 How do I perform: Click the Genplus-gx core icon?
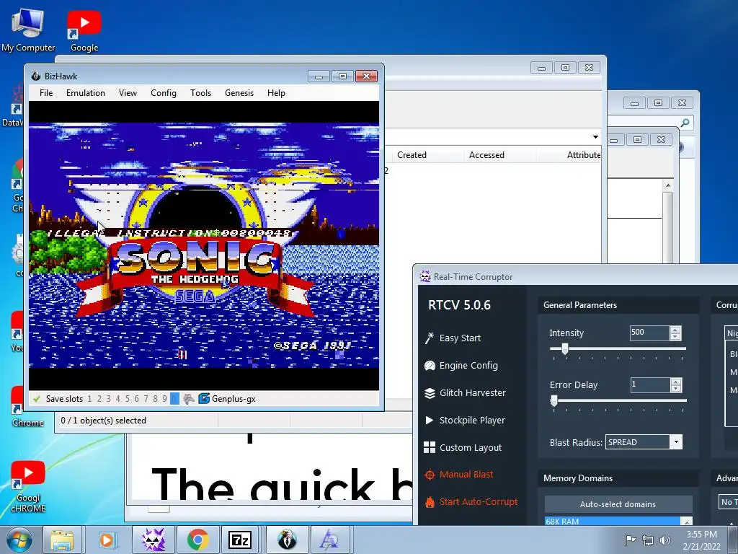click(204, 398)
